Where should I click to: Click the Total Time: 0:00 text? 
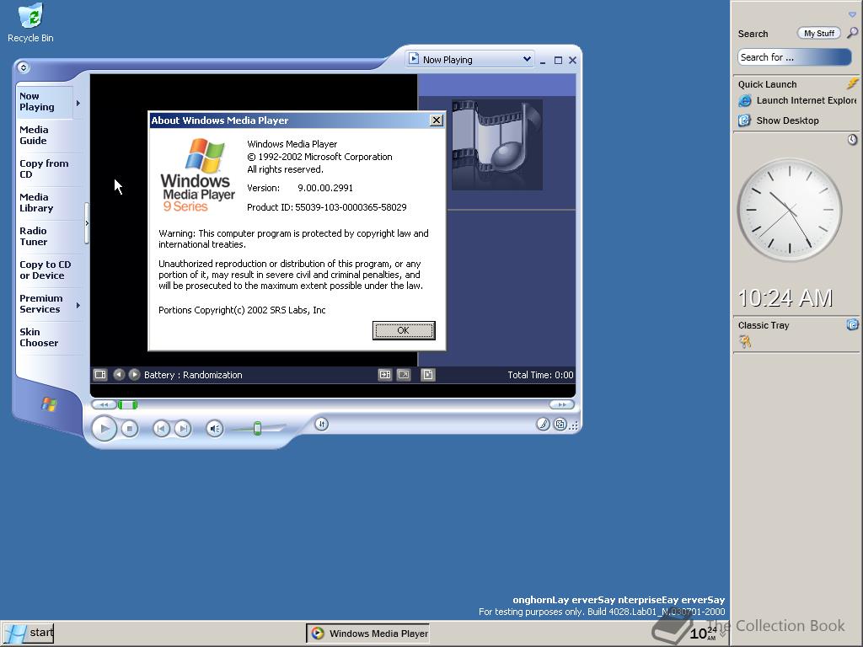click(x=540, y=375)
